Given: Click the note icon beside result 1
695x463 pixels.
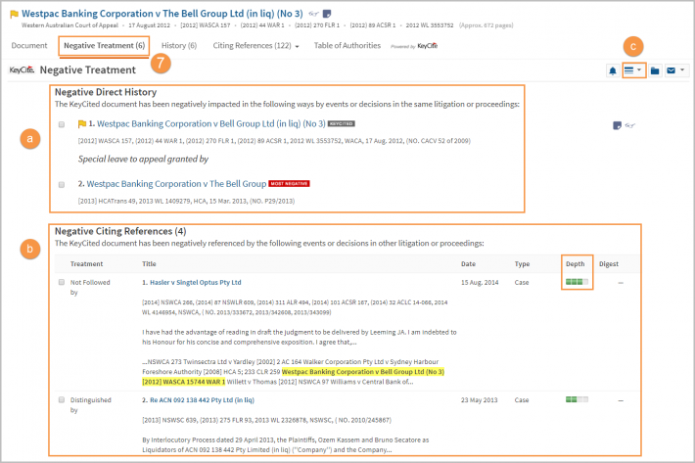Looking at the screenshot, I should click(x=617, y=126).
